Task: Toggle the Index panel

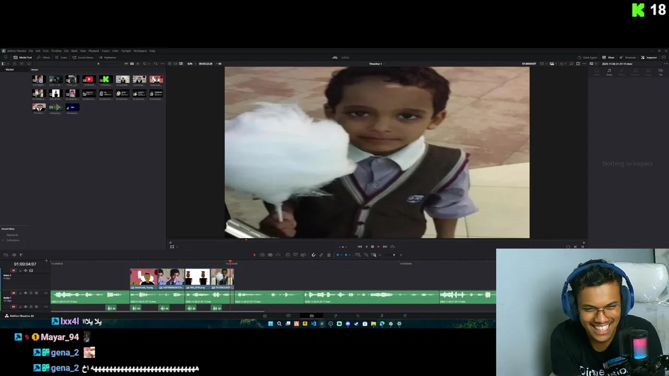Action: click(61, 57)
